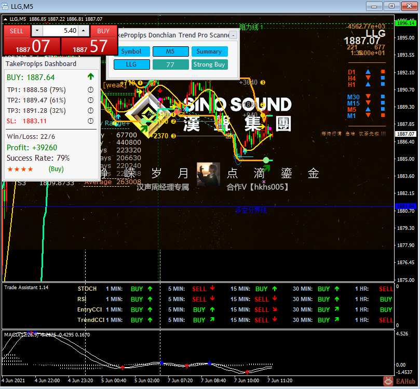Viewport: 420px width, 389px height.
Task: Minimize the LLG,M5 chart window
Action: pyautogui.click(x=374, y=6)
